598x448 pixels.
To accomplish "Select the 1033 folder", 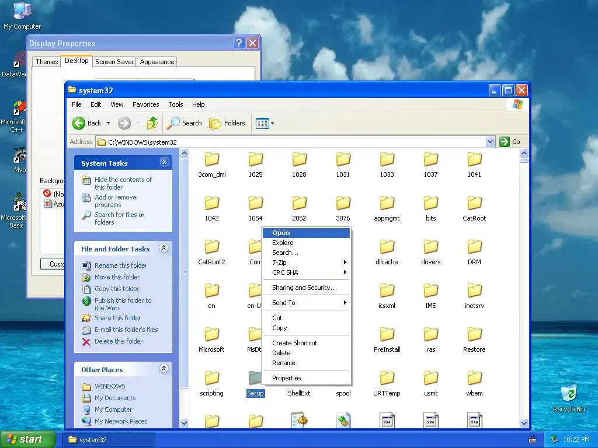I will (387, 164).
